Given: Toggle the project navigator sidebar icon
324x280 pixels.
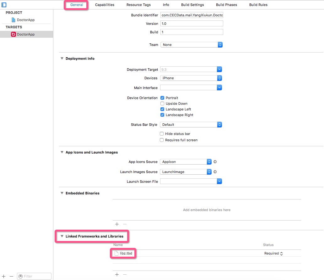Looking at the screenshot, I should pos(4,4).
